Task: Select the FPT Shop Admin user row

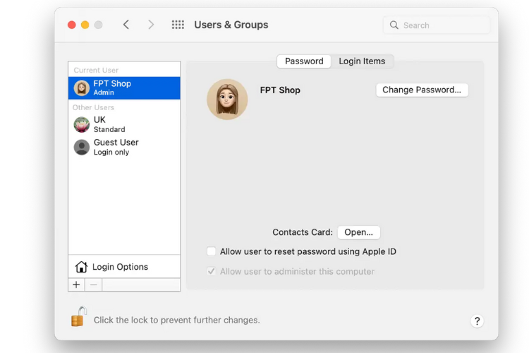Action: 124,88
